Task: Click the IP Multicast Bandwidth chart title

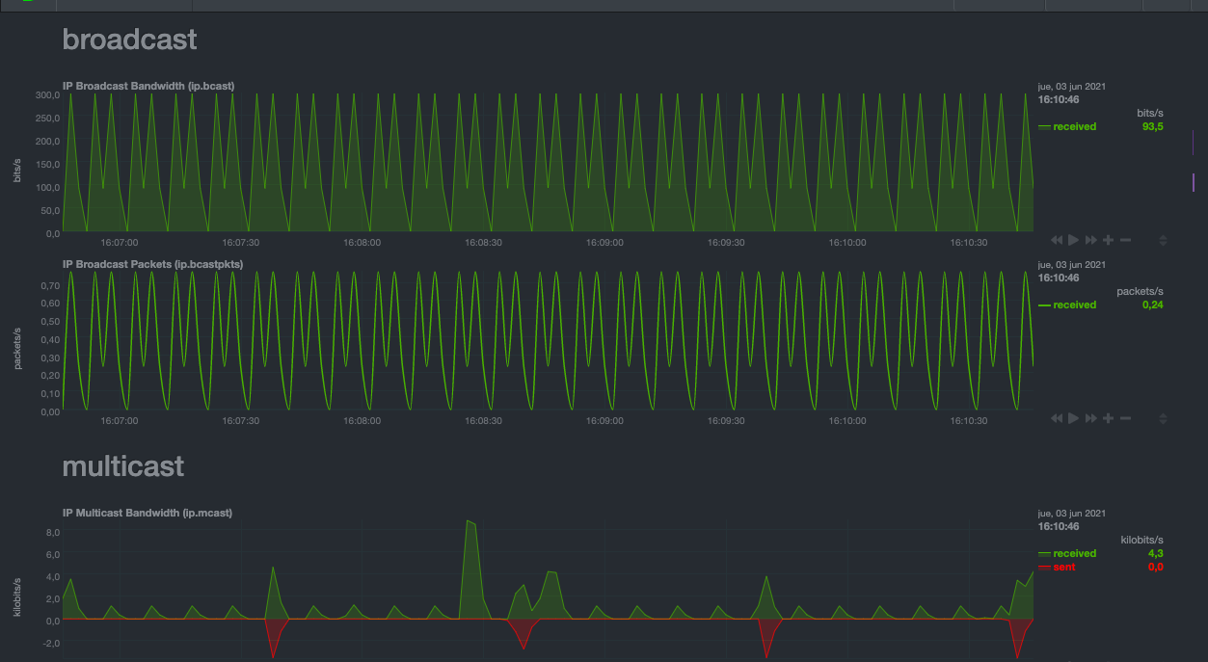Action: [148, 513]
